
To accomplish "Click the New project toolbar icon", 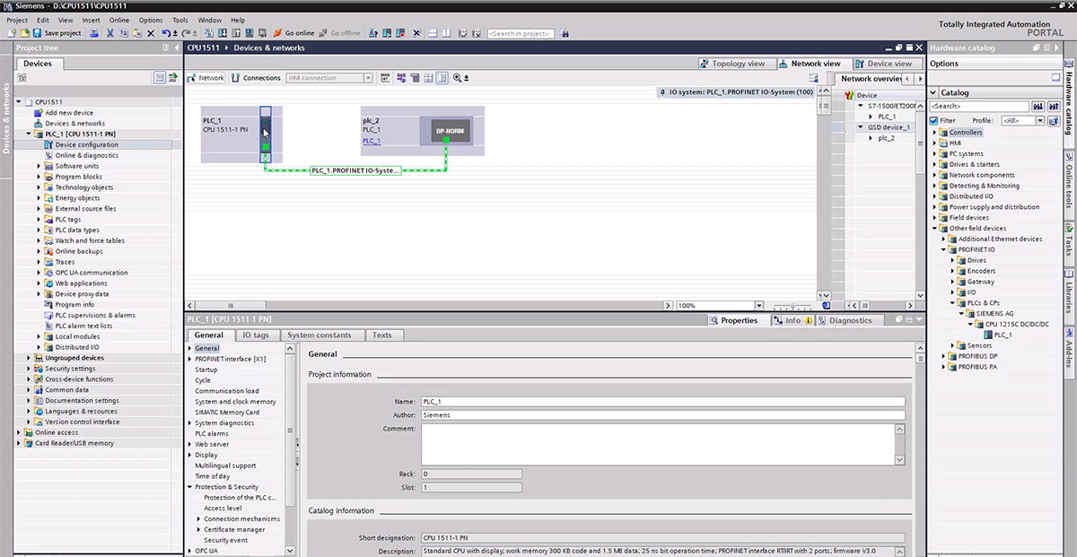I will 12,33.
